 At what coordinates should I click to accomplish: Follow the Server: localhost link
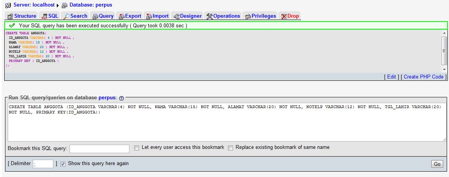coord(34,5)
